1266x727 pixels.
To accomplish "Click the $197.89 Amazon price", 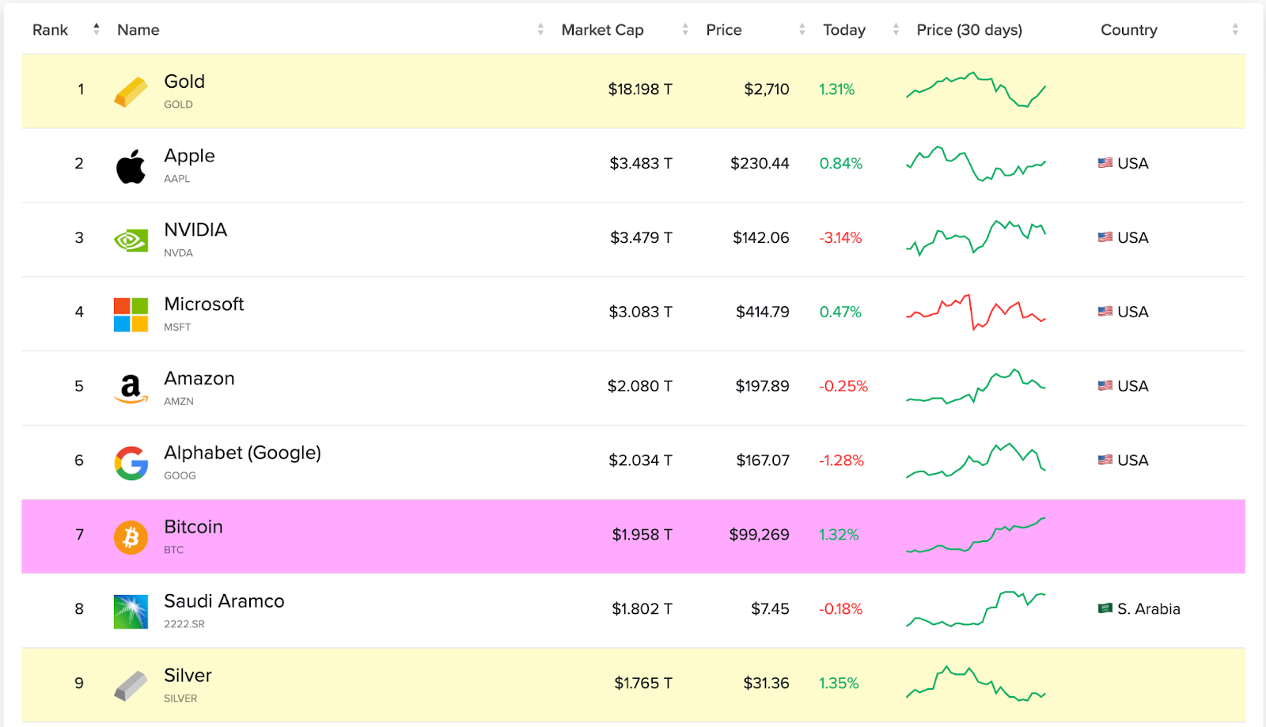I will pos(763,386).
